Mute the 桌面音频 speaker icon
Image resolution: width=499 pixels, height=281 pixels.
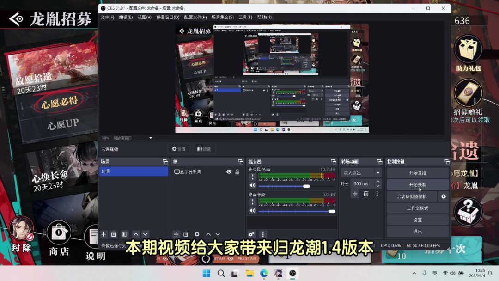[x=252, y=211]
